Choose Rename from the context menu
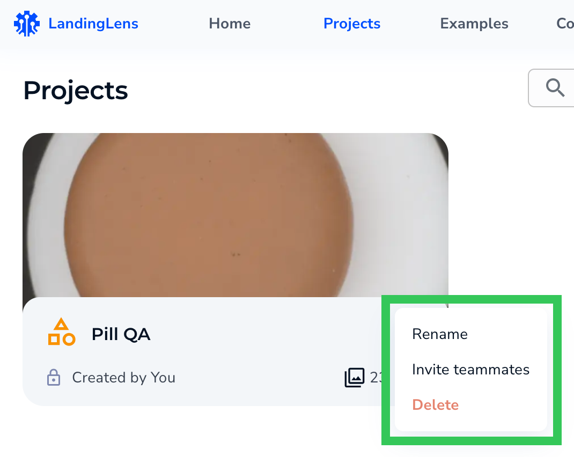The image size is (574, 457). (440, 334)
